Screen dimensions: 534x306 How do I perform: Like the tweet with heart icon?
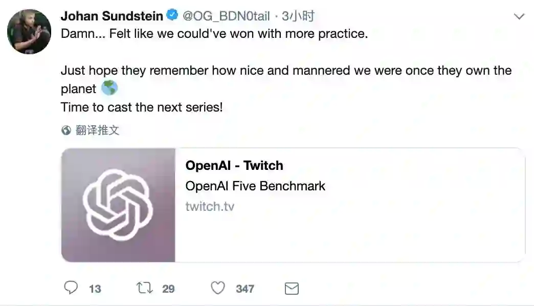218,288
